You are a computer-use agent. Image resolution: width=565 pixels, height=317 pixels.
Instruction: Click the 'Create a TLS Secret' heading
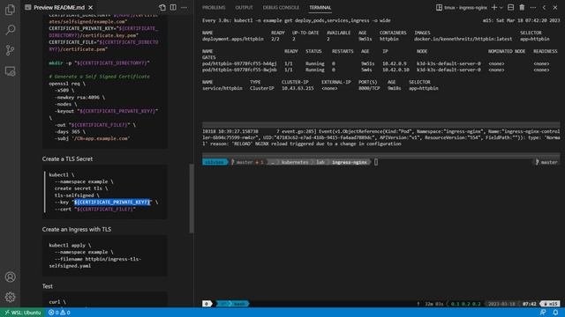(67, 158)
